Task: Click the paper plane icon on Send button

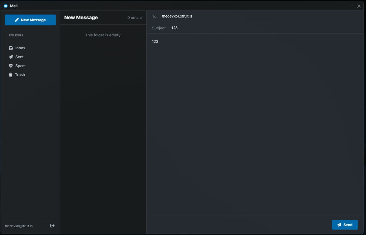Action: (x=339, y=225)
